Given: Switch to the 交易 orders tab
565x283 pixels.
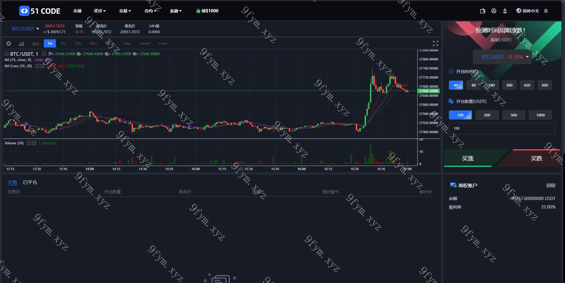Looking at the screenshot, I should pos(12,182).
